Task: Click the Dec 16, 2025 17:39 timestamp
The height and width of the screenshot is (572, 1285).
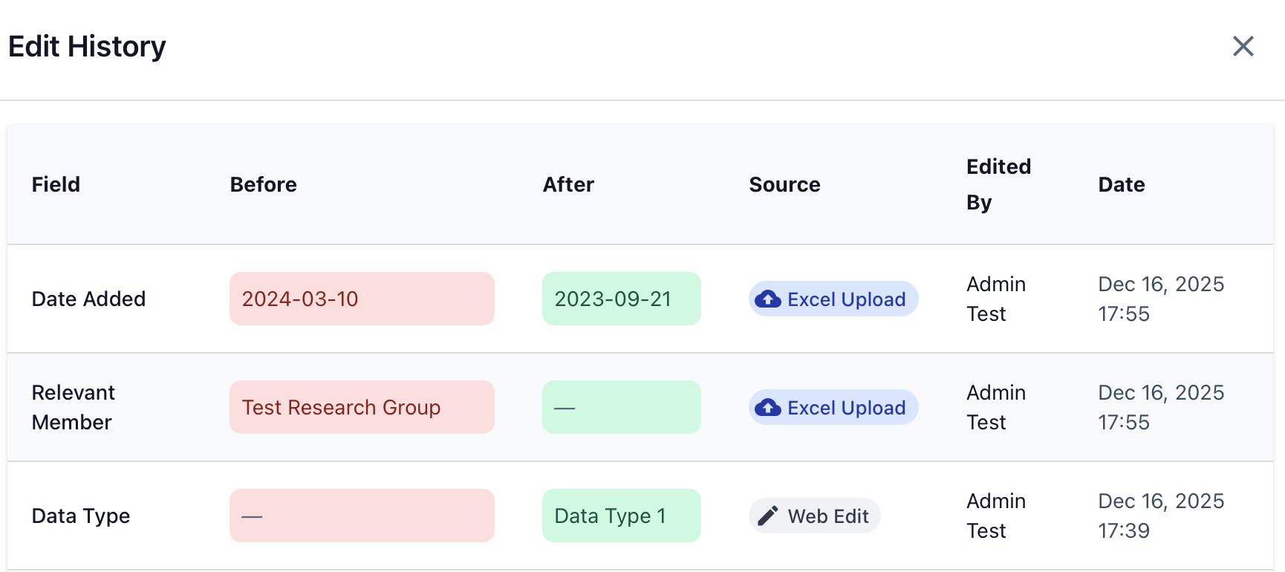Action: coord(1160,516)
